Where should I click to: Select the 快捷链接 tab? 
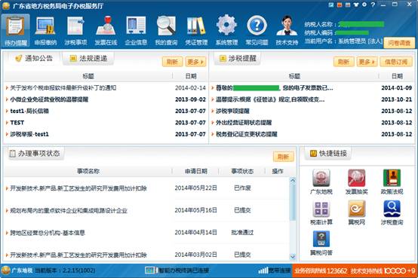click(328, 154)
